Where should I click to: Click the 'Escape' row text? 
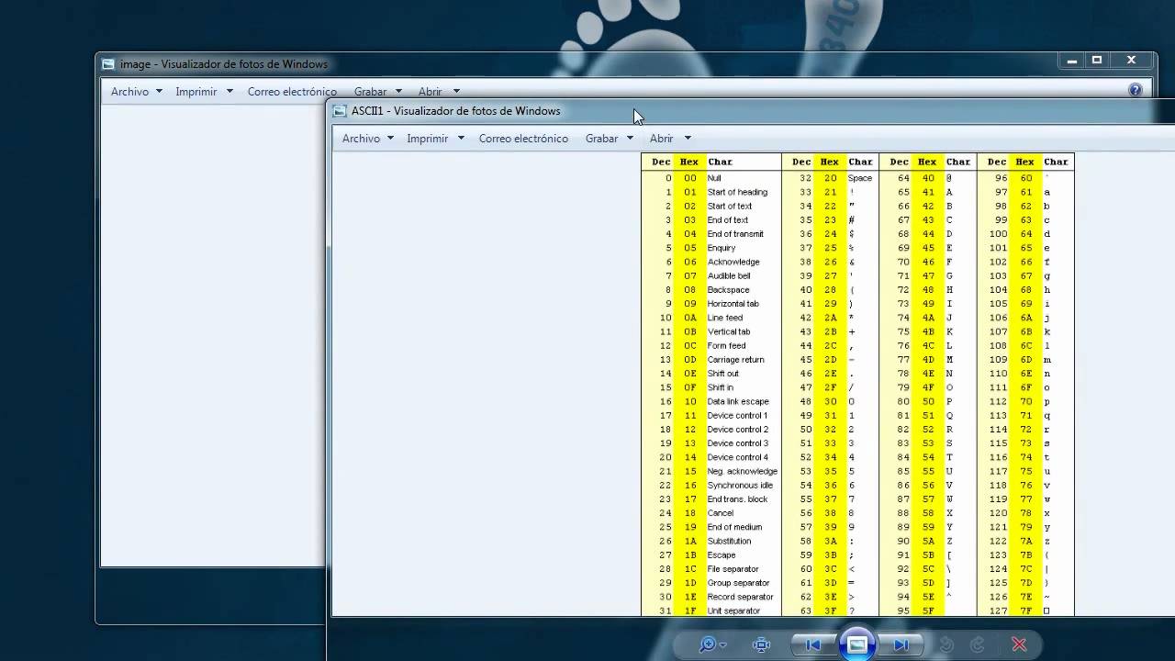pyautogui.click(x=722, y=555)
